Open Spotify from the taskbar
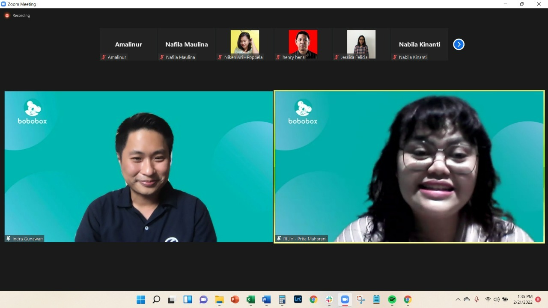Screen dimensions: 548x308 tap(392, 299)
